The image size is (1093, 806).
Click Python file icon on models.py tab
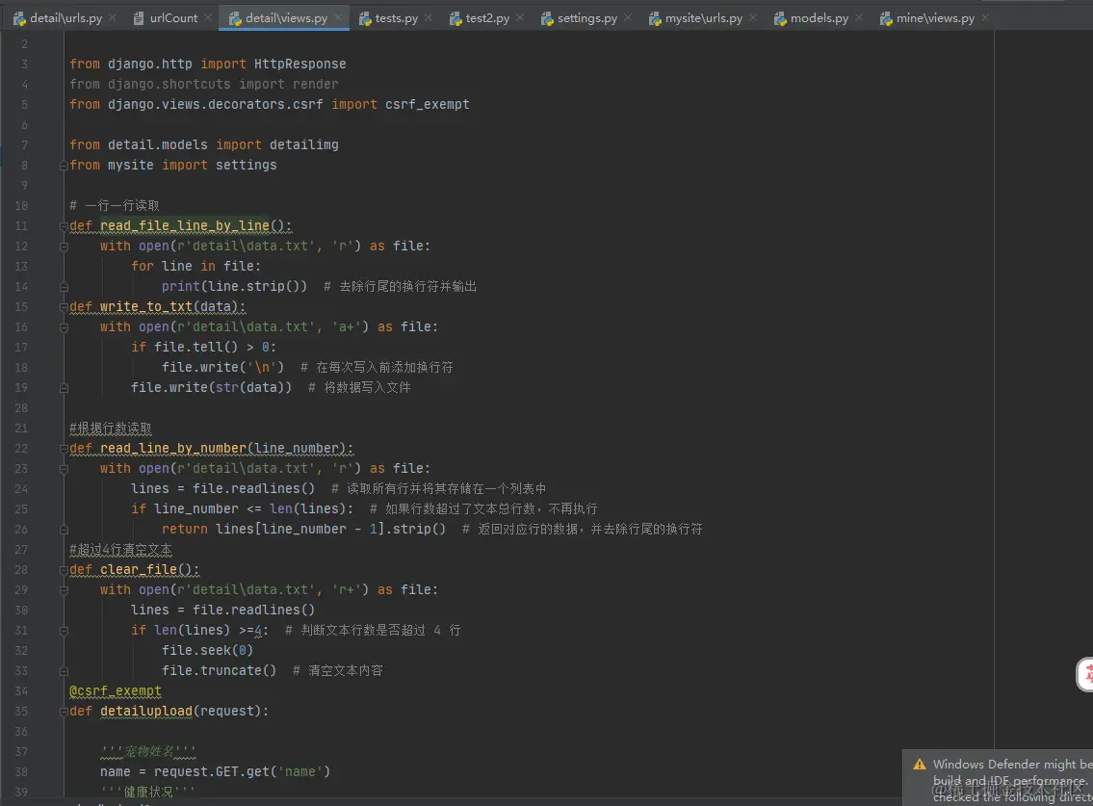tap(780, 19)
